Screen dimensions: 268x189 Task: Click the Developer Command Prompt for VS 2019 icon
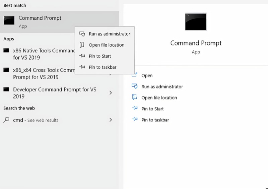(x=6, y=89)
